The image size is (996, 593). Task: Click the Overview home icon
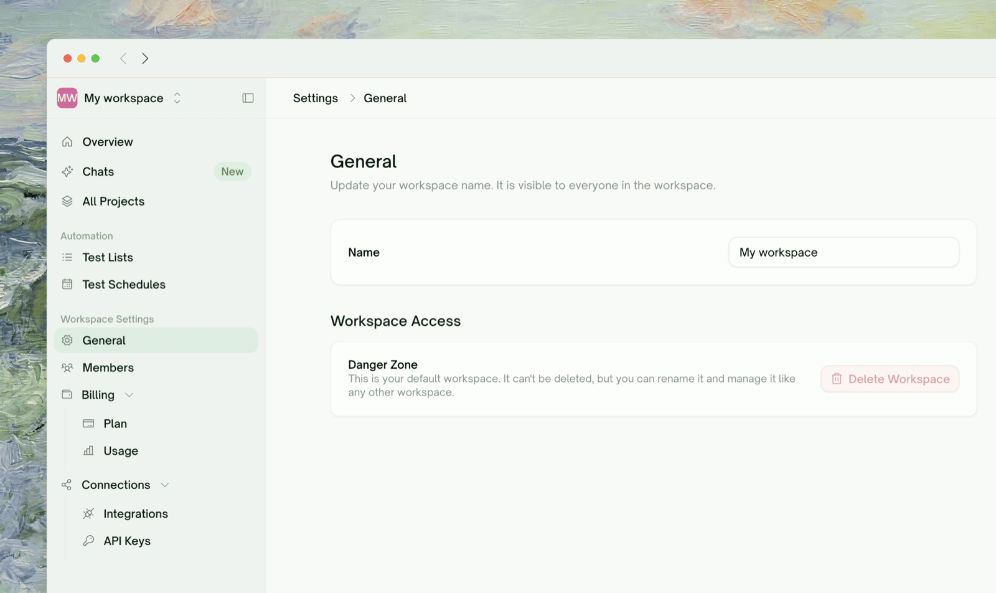pos(67,142)
